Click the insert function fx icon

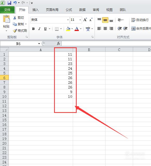point(58,43)
